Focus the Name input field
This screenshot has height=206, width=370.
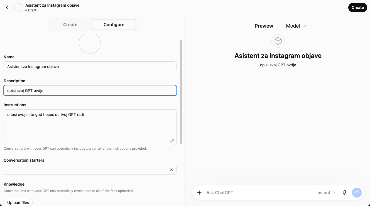[90, 67]
